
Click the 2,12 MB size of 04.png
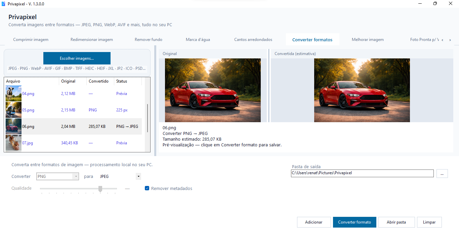pyautogui.click(x=68, y=94)
